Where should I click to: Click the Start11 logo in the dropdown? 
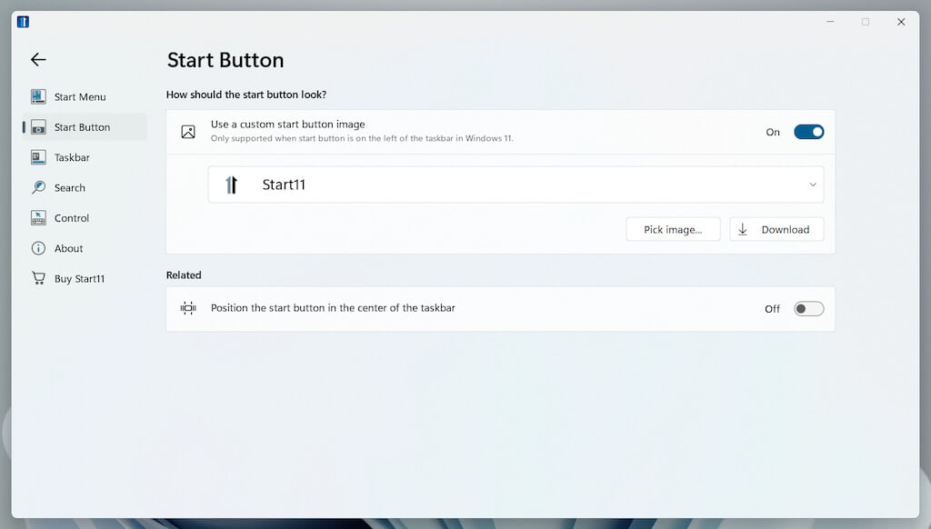(231, 185)
